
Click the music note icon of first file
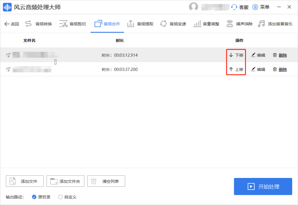tap(8, 55)
